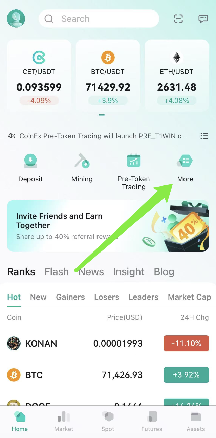Image resolution: width=216 pixels, height=438 pixels.
Task: Open the Mining shortcut icon
Action: 82,161
